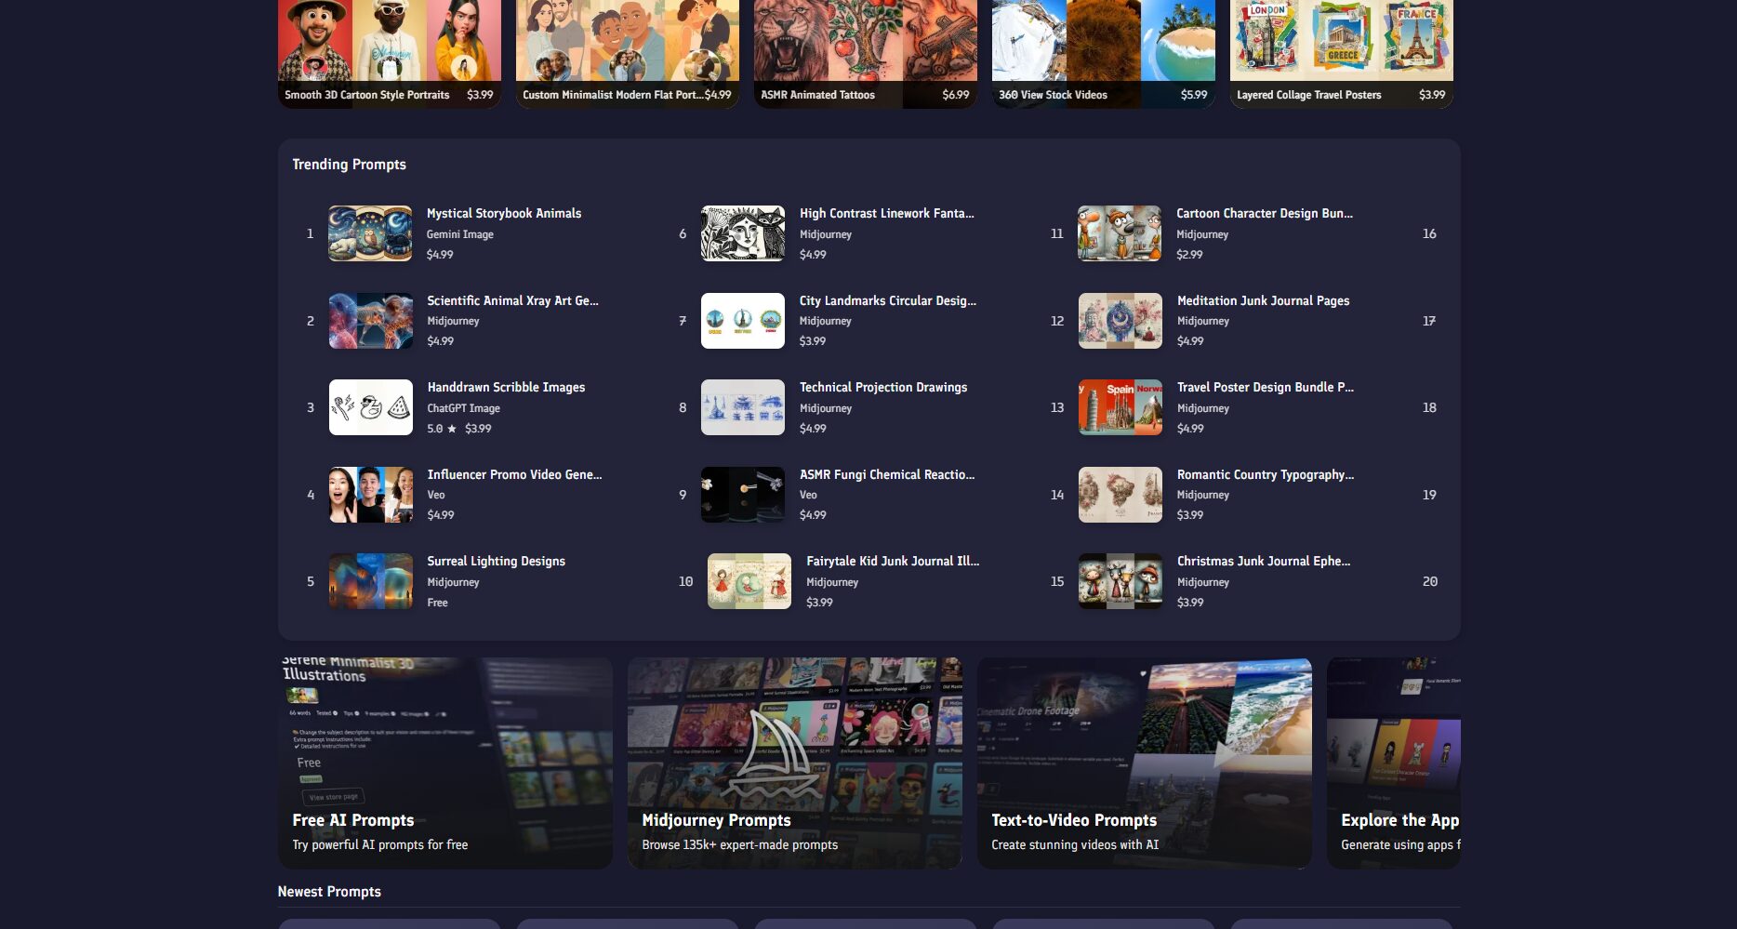Click Romantic Country Typography title
The height and width of the screenshot is (929, 1737).
(x=1266, y=474)
